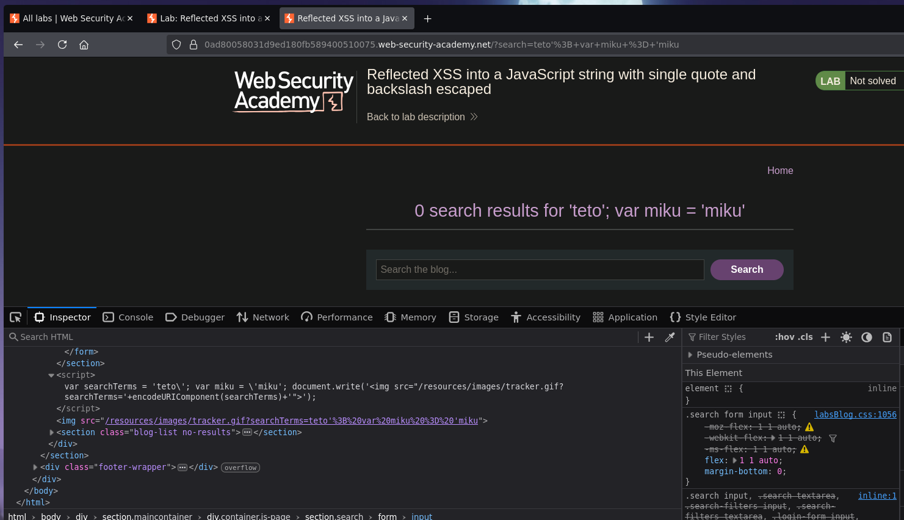Image resolution: width=904 pixels, height=520 pixels.
Task: Click the tracker.gif src URL link
Action: coord(292,421)
